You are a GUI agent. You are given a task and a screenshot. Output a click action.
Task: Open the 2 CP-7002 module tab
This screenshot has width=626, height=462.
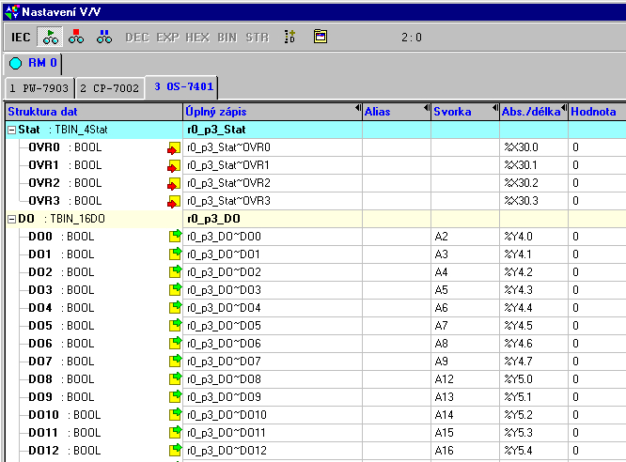pos(109,87)
